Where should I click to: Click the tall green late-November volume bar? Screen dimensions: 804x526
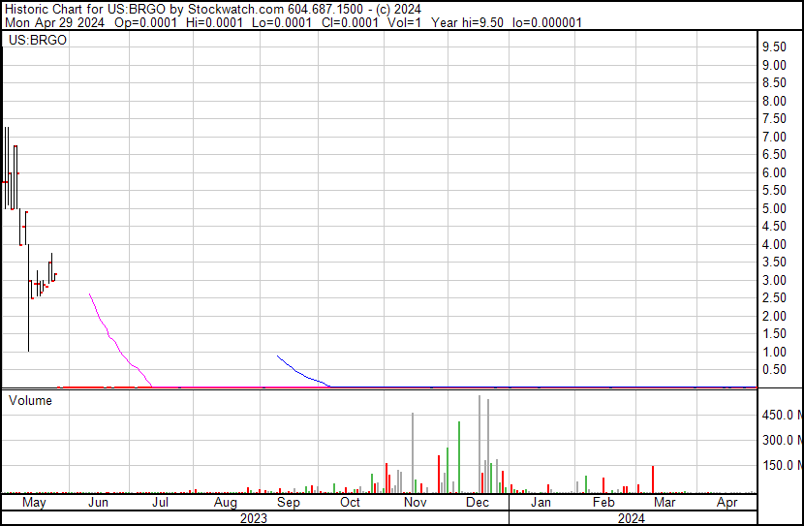coord(459,457)
